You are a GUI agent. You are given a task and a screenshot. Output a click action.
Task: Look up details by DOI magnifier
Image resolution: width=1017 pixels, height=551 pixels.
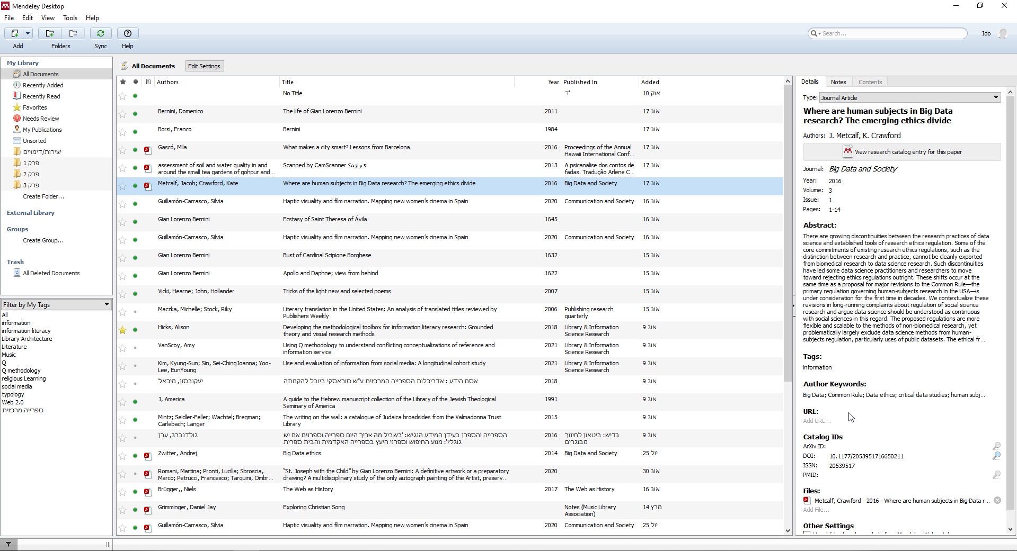(x=996, y=456)
